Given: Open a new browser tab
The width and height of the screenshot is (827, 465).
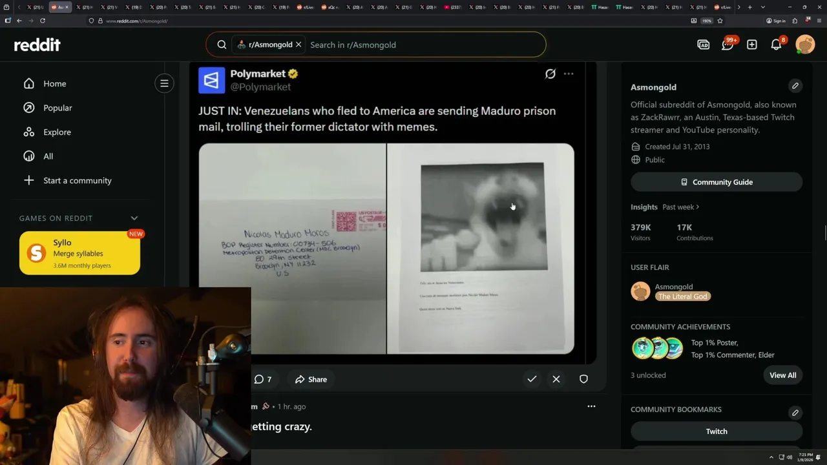Looking at the screenshot, I should pos(749,7).
